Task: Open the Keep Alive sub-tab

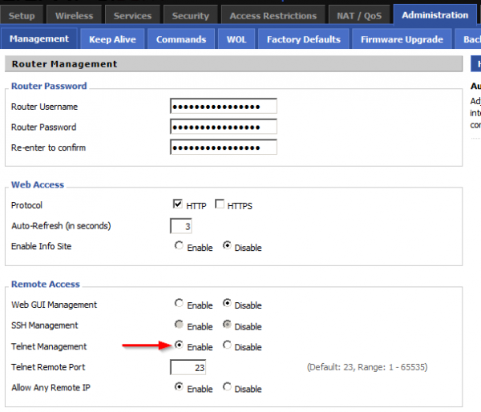Action: [x=112, y=39]
